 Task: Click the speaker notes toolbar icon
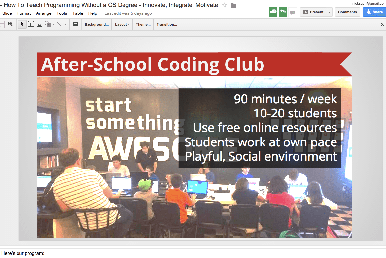pyautogui.click(x=76, y=24)
